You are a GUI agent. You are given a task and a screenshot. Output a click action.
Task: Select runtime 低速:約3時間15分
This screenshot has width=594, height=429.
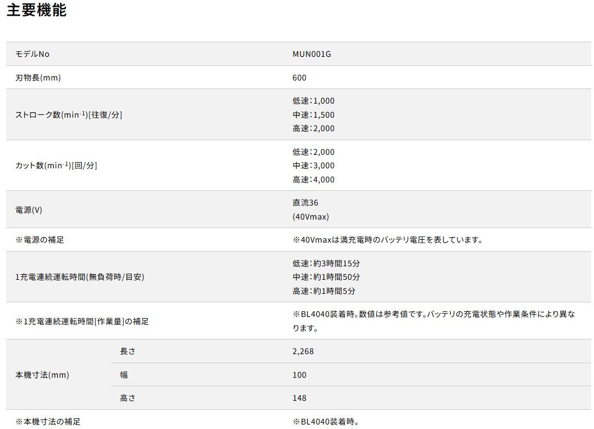[326, 263]
